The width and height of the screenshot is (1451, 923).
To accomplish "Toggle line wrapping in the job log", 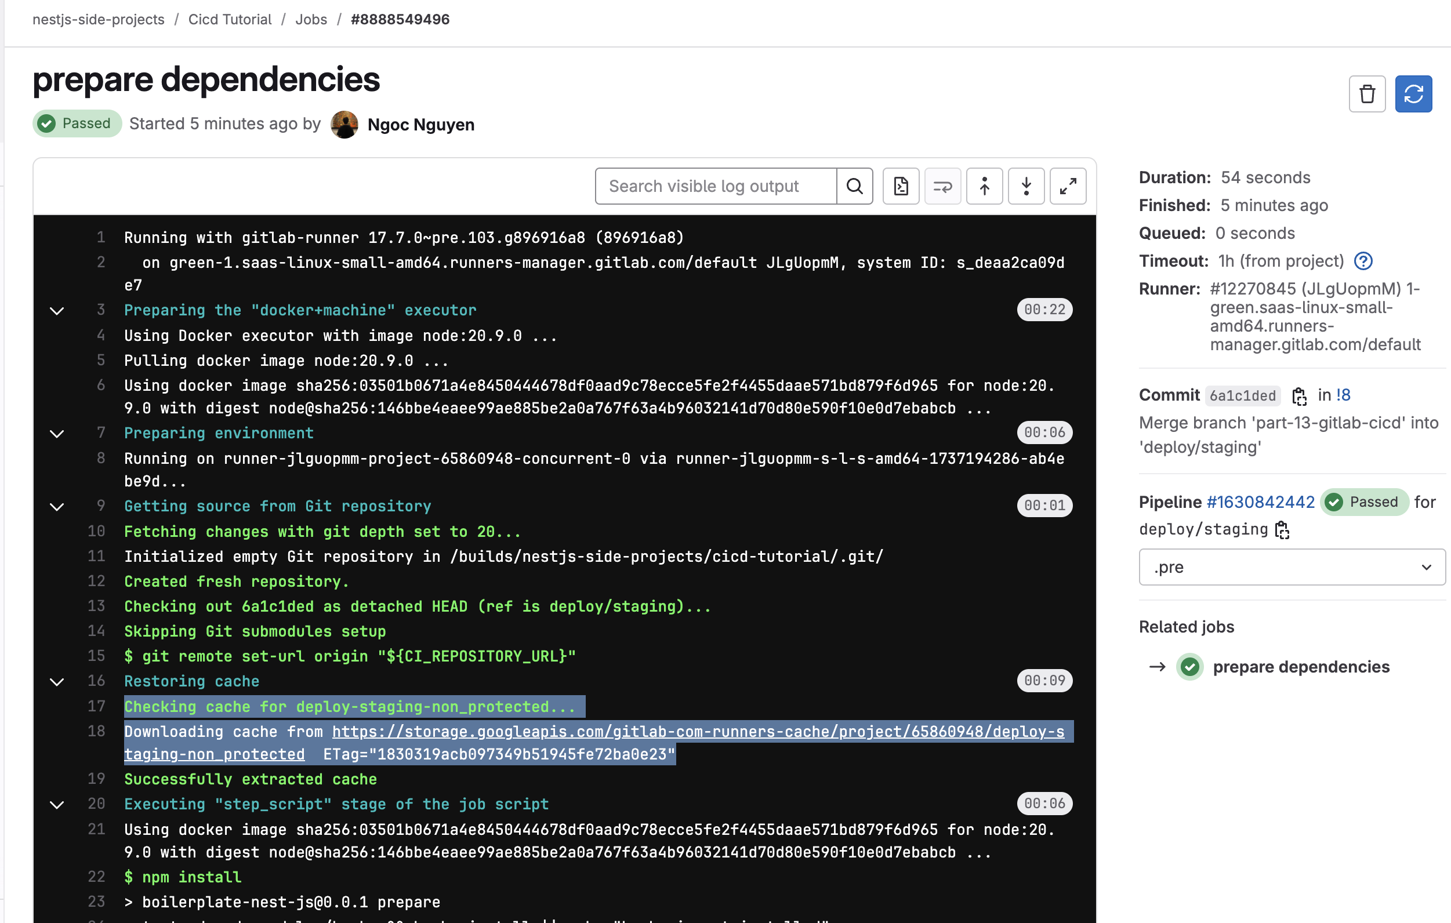I will click(942, 186).
